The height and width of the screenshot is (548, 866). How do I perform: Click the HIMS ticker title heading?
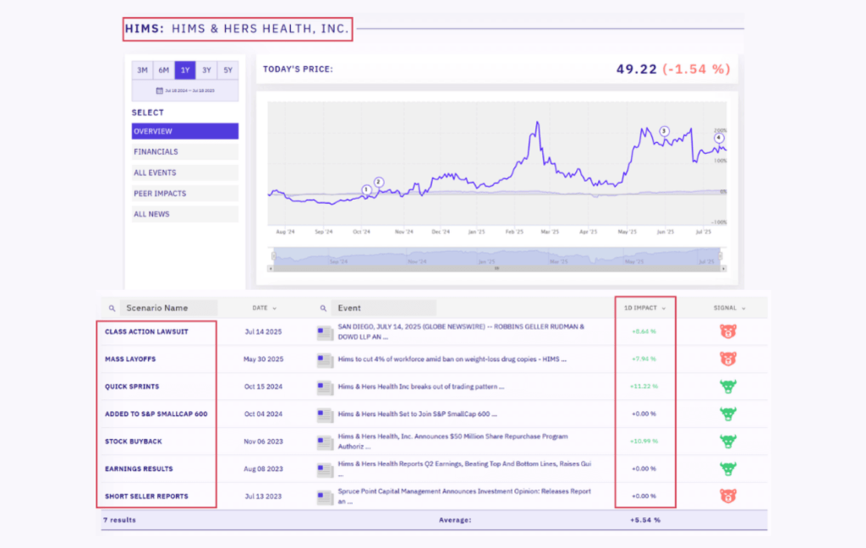[x=238, y=29]
